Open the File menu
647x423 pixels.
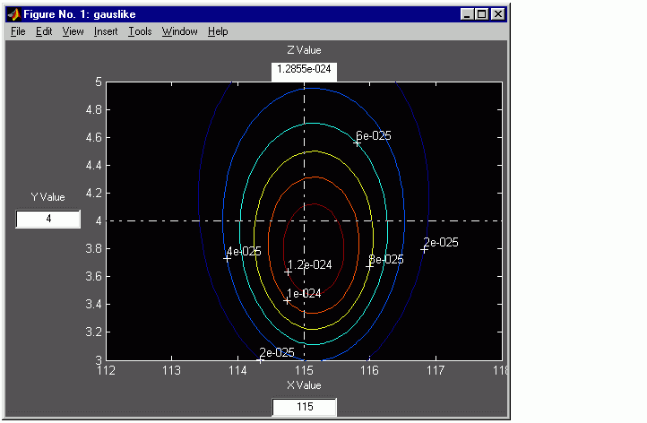point(18,31)
